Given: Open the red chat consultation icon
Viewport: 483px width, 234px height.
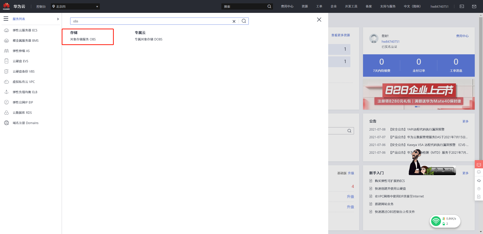Looking at the screenshot, I should (479, 165).
